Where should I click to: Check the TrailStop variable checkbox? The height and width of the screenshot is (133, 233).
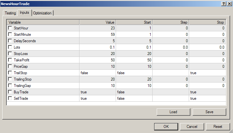click(10, 73)
